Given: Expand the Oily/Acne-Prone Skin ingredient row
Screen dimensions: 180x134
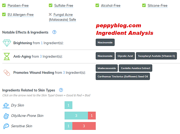Looking at the screenshot, I should (27, 116).
